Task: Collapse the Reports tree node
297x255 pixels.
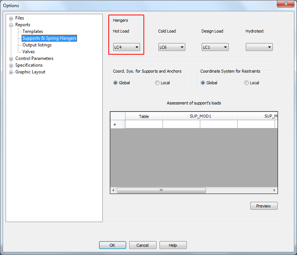Action: [x=11, y=25]
